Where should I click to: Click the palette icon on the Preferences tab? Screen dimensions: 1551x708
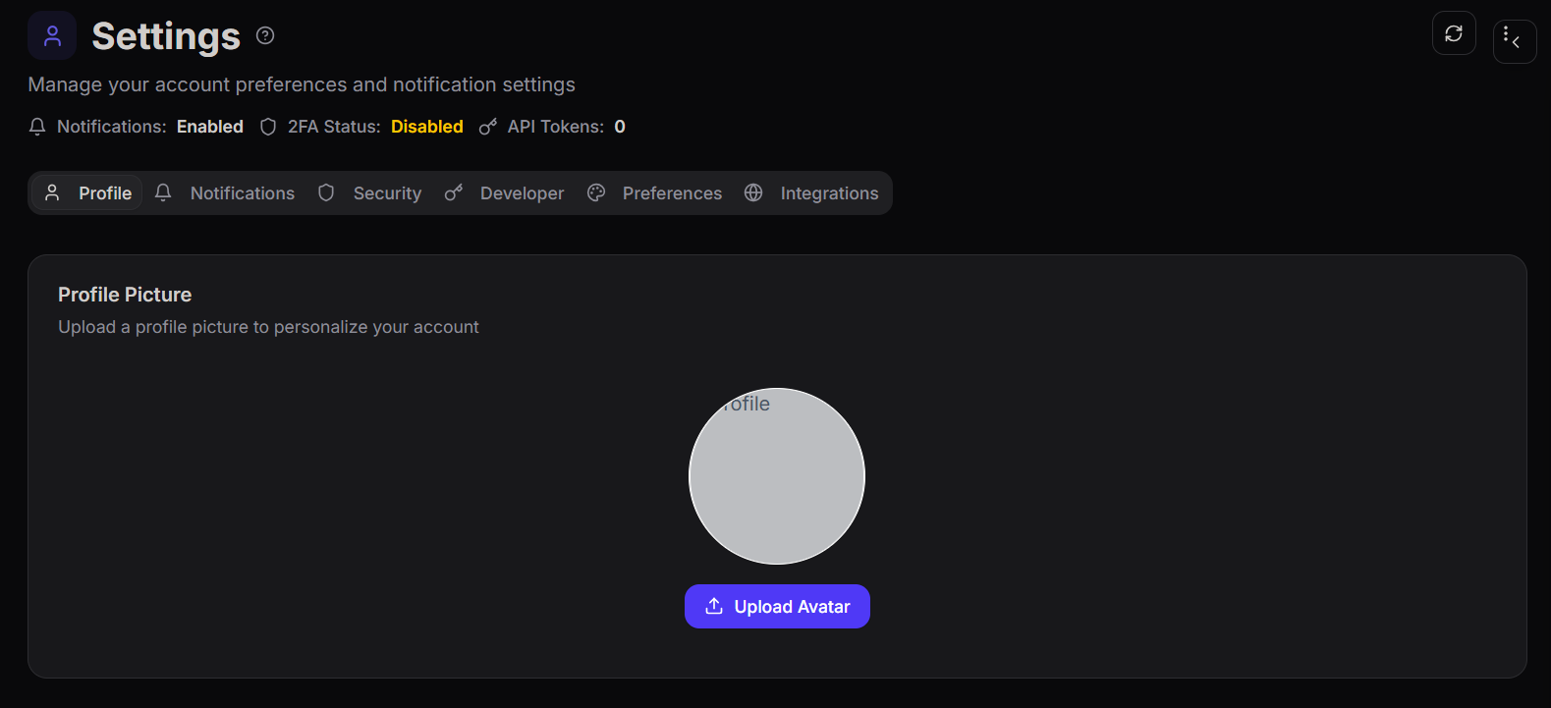pyautogui.click(x=596, y=192)
